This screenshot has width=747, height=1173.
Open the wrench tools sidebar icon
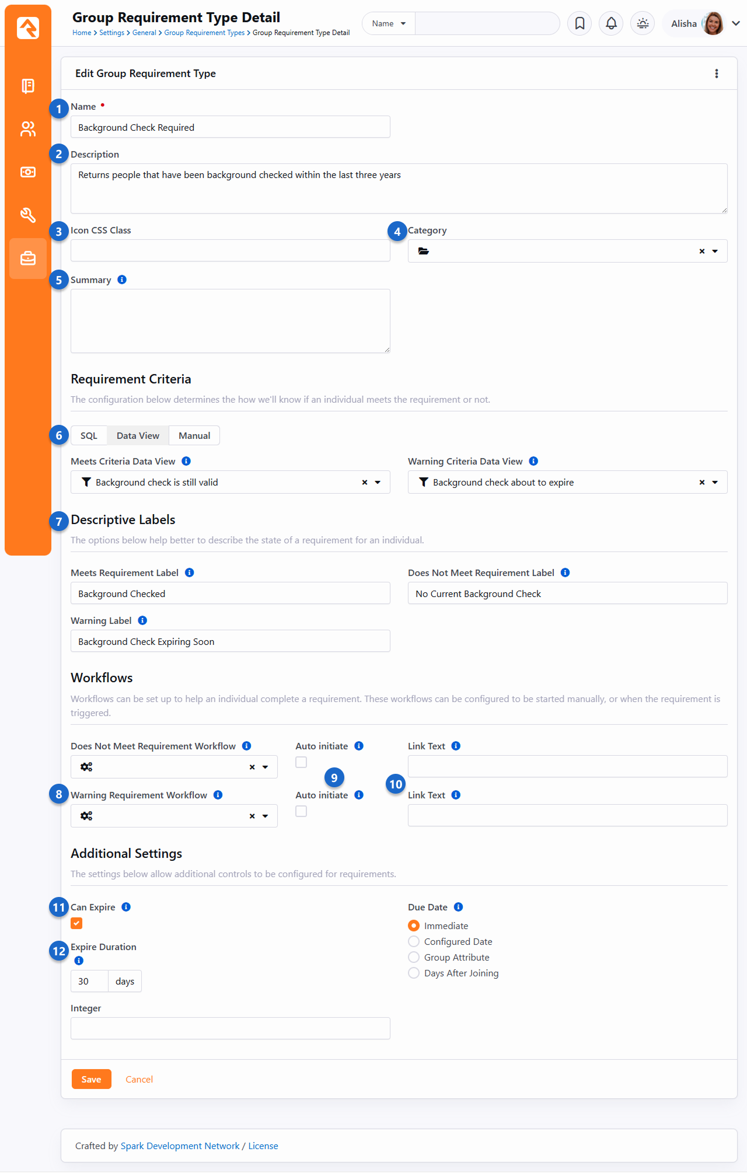[x=27, y=215]
